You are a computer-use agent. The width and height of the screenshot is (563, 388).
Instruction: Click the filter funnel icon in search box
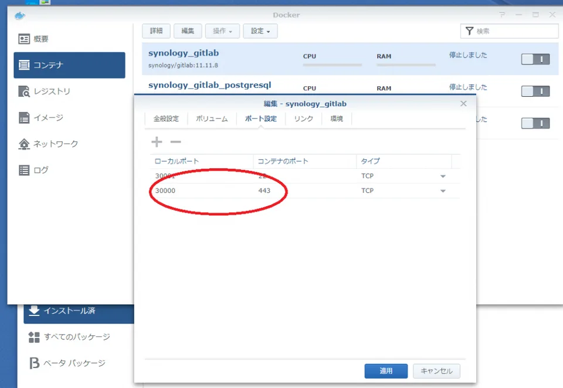pyautogui.click(x=469, y=31)
